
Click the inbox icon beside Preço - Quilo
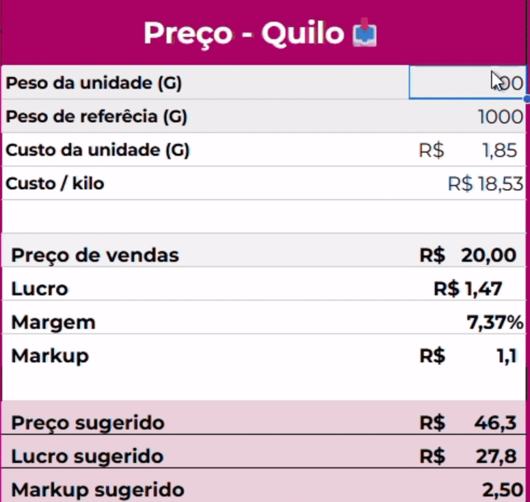tap(364, 33)
